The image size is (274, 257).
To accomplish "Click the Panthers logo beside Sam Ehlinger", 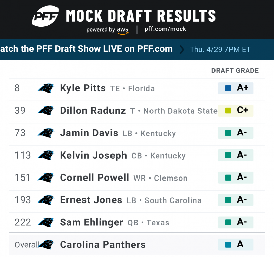I will tap(46, 222).
